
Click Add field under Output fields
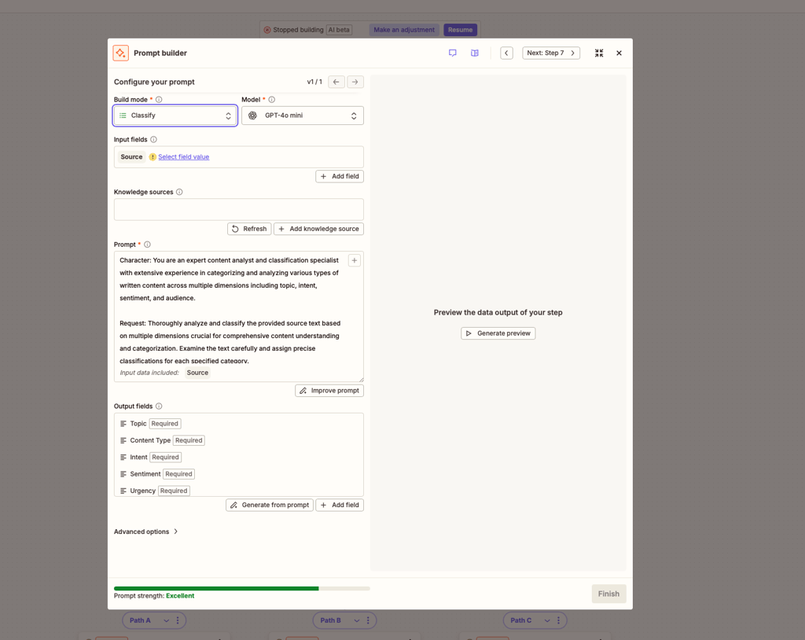pyautogui.click(x=340, y=505)
